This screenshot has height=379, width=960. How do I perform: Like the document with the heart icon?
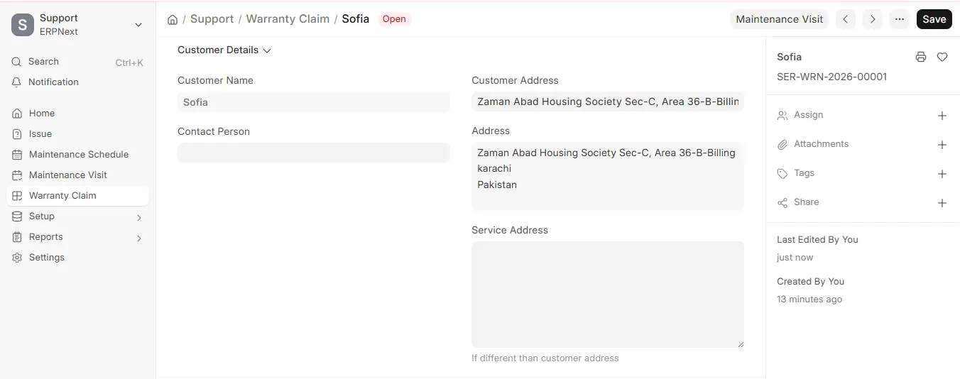942,57
